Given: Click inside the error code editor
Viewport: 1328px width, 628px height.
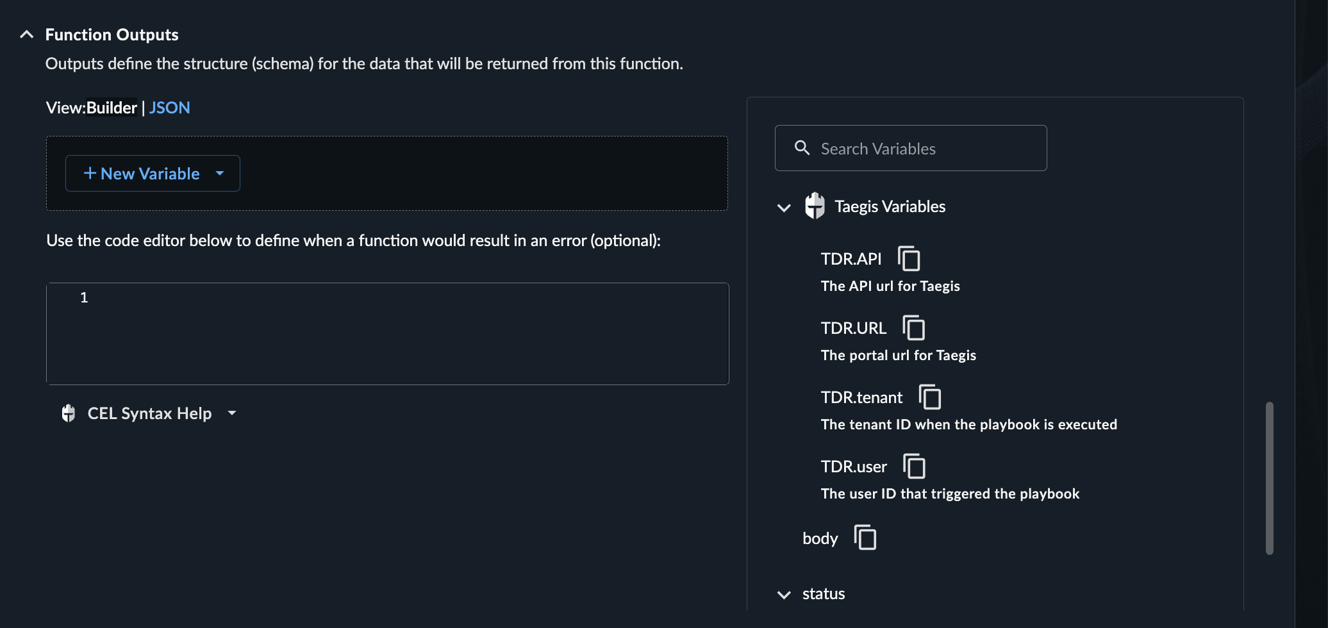Looking at the screenshot, I should (x=388, y=334).
